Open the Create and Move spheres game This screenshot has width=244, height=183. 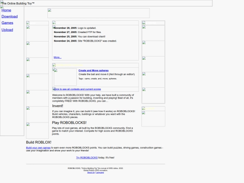pyautogui.click(x=94, y=70)
